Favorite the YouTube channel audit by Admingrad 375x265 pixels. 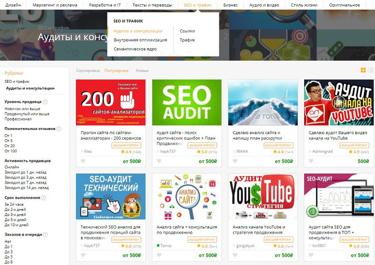point(311,161)
